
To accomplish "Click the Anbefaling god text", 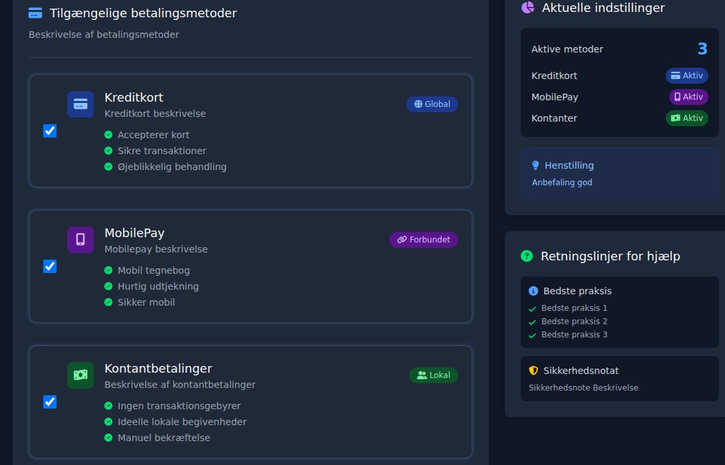I will (562, 183).
